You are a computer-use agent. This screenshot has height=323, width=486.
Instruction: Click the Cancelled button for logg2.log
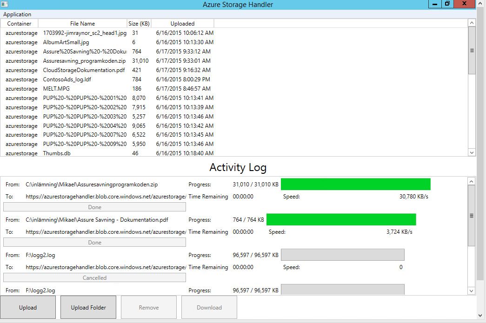pyautogui.click(x=94, y=278)
